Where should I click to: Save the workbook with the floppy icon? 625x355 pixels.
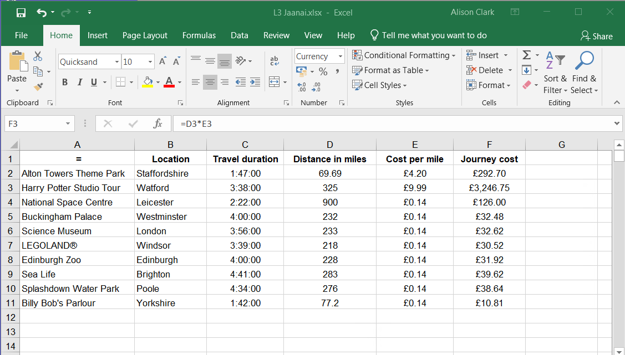click(x=21, y=13)
